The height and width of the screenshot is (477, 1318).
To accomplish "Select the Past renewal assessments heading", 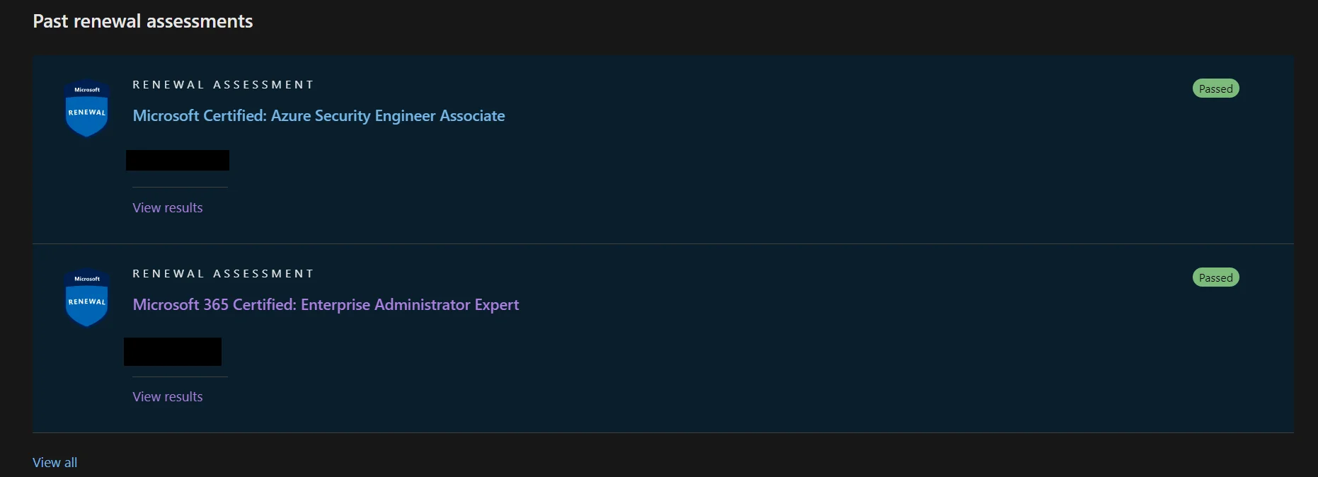I will pyautogui.click(x=142, y=21).
